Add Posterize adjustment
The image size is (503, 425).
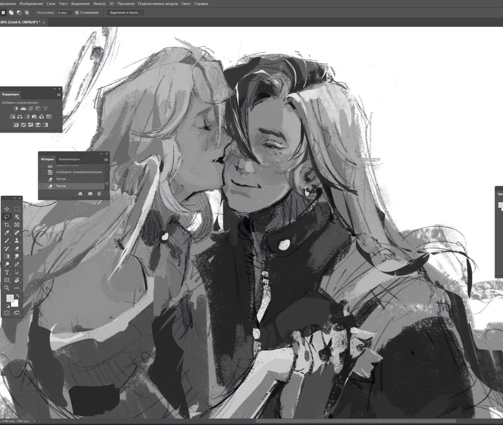pos(23,125)
